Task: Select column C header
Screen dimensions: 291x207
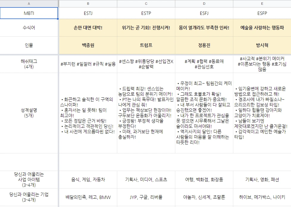Action: [x=146, y=4]
